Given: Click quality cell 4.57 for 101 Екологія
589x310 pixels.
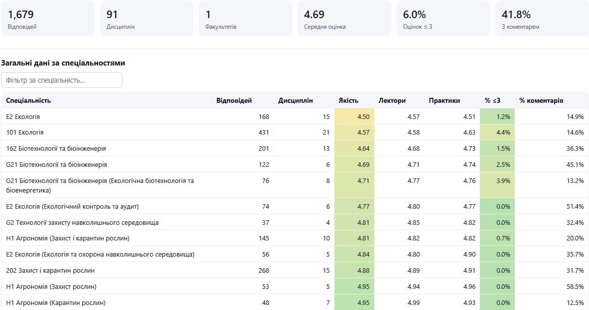Looking at the screenshot, I should [x=354, y=133].
